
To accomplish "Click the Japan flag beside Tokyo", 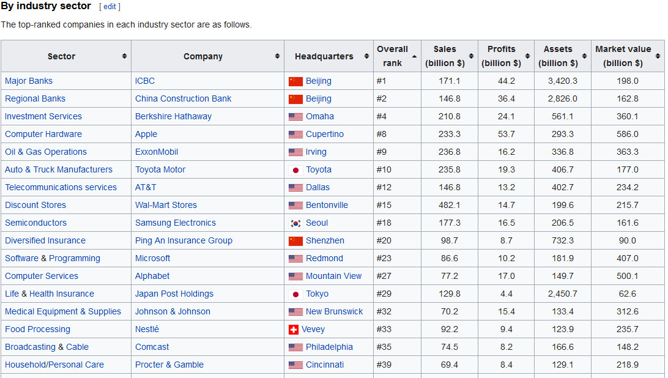I will point(295,294).
